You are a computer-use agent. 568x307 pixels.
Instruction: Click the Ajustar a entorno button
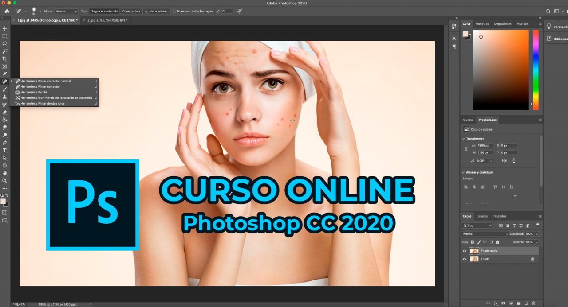pyautogui.click(x=156, y=11)
